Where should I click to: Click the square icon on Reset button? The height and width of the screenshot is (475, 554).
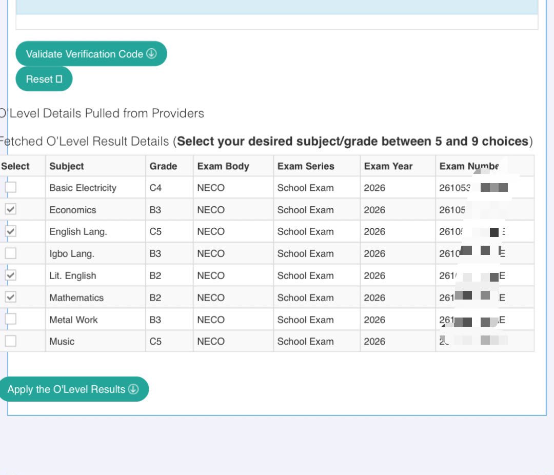pos(59,79)
